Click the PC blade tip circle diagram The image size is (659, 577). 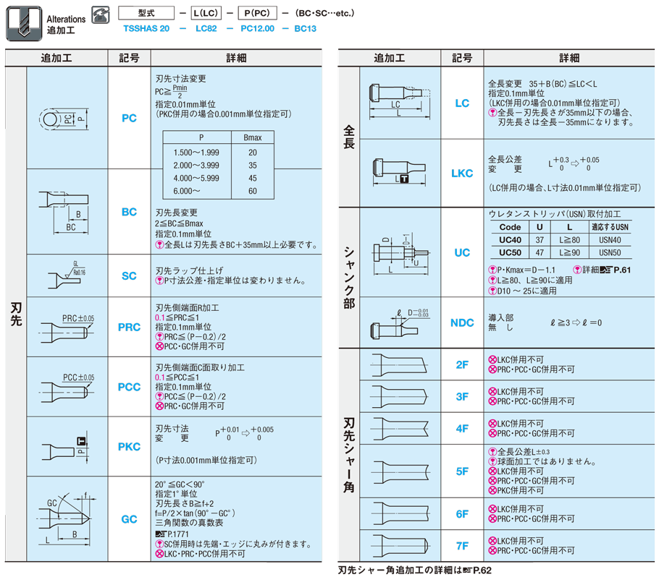(67, 117)
